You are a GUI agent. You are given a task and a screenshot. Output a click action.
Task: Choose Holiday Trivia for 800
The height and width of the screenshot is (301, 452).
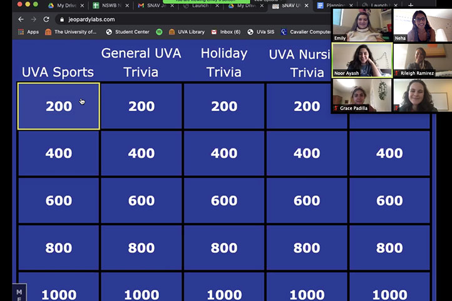224,248
